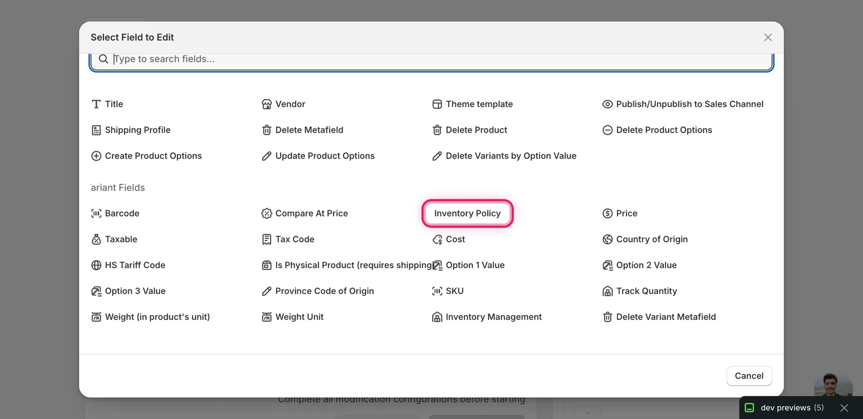863x419 pixels.
Task: Click the Compare At Price discount icon
Action: coord(266,214)
